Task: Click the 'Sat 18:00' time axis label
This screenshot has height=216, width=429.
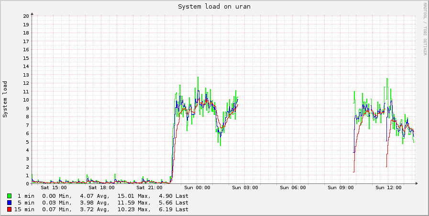Action: [x=101, y=188]
